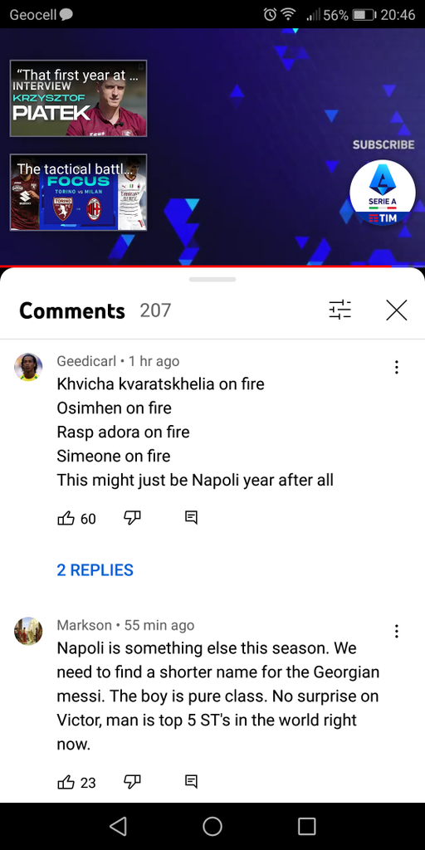Close the comments panel
The image size is (425, 850).
point(396,310)
